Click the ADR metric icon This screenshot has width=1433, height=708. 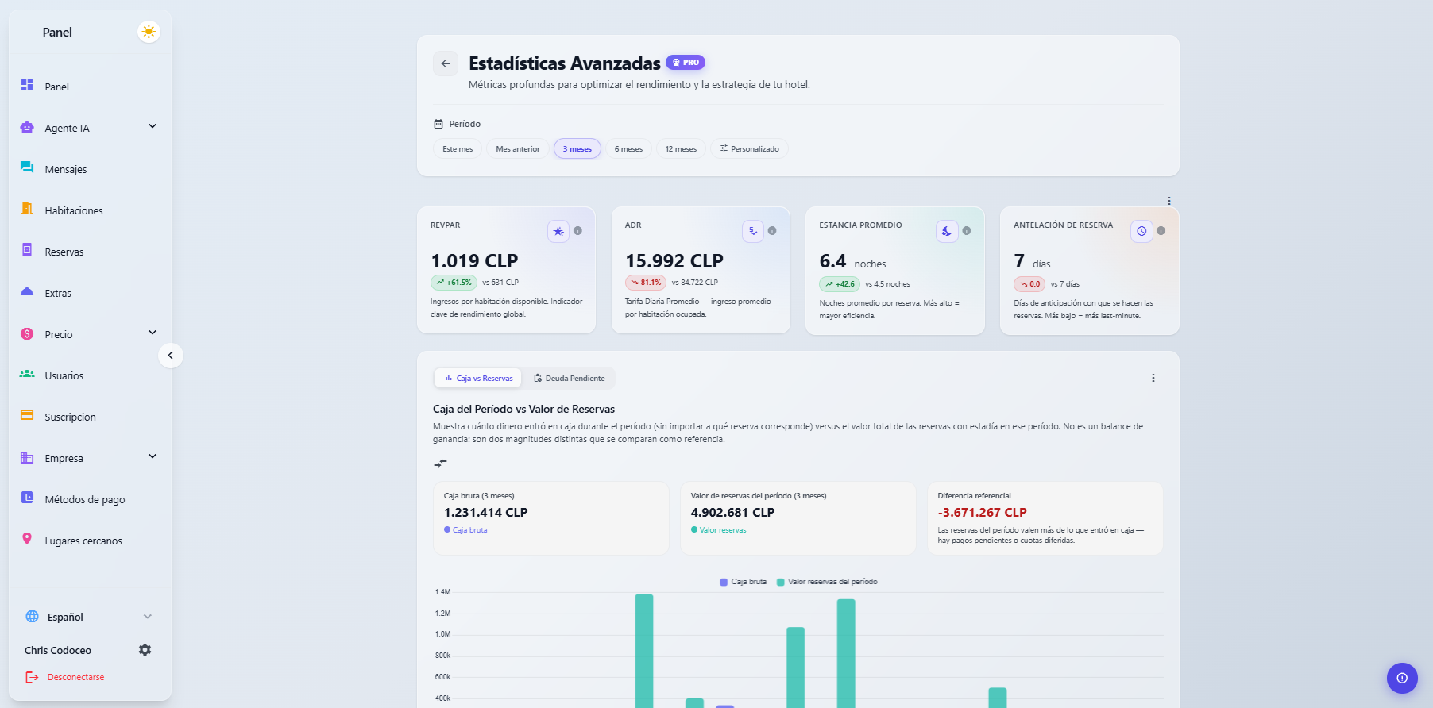coord(753,231)
